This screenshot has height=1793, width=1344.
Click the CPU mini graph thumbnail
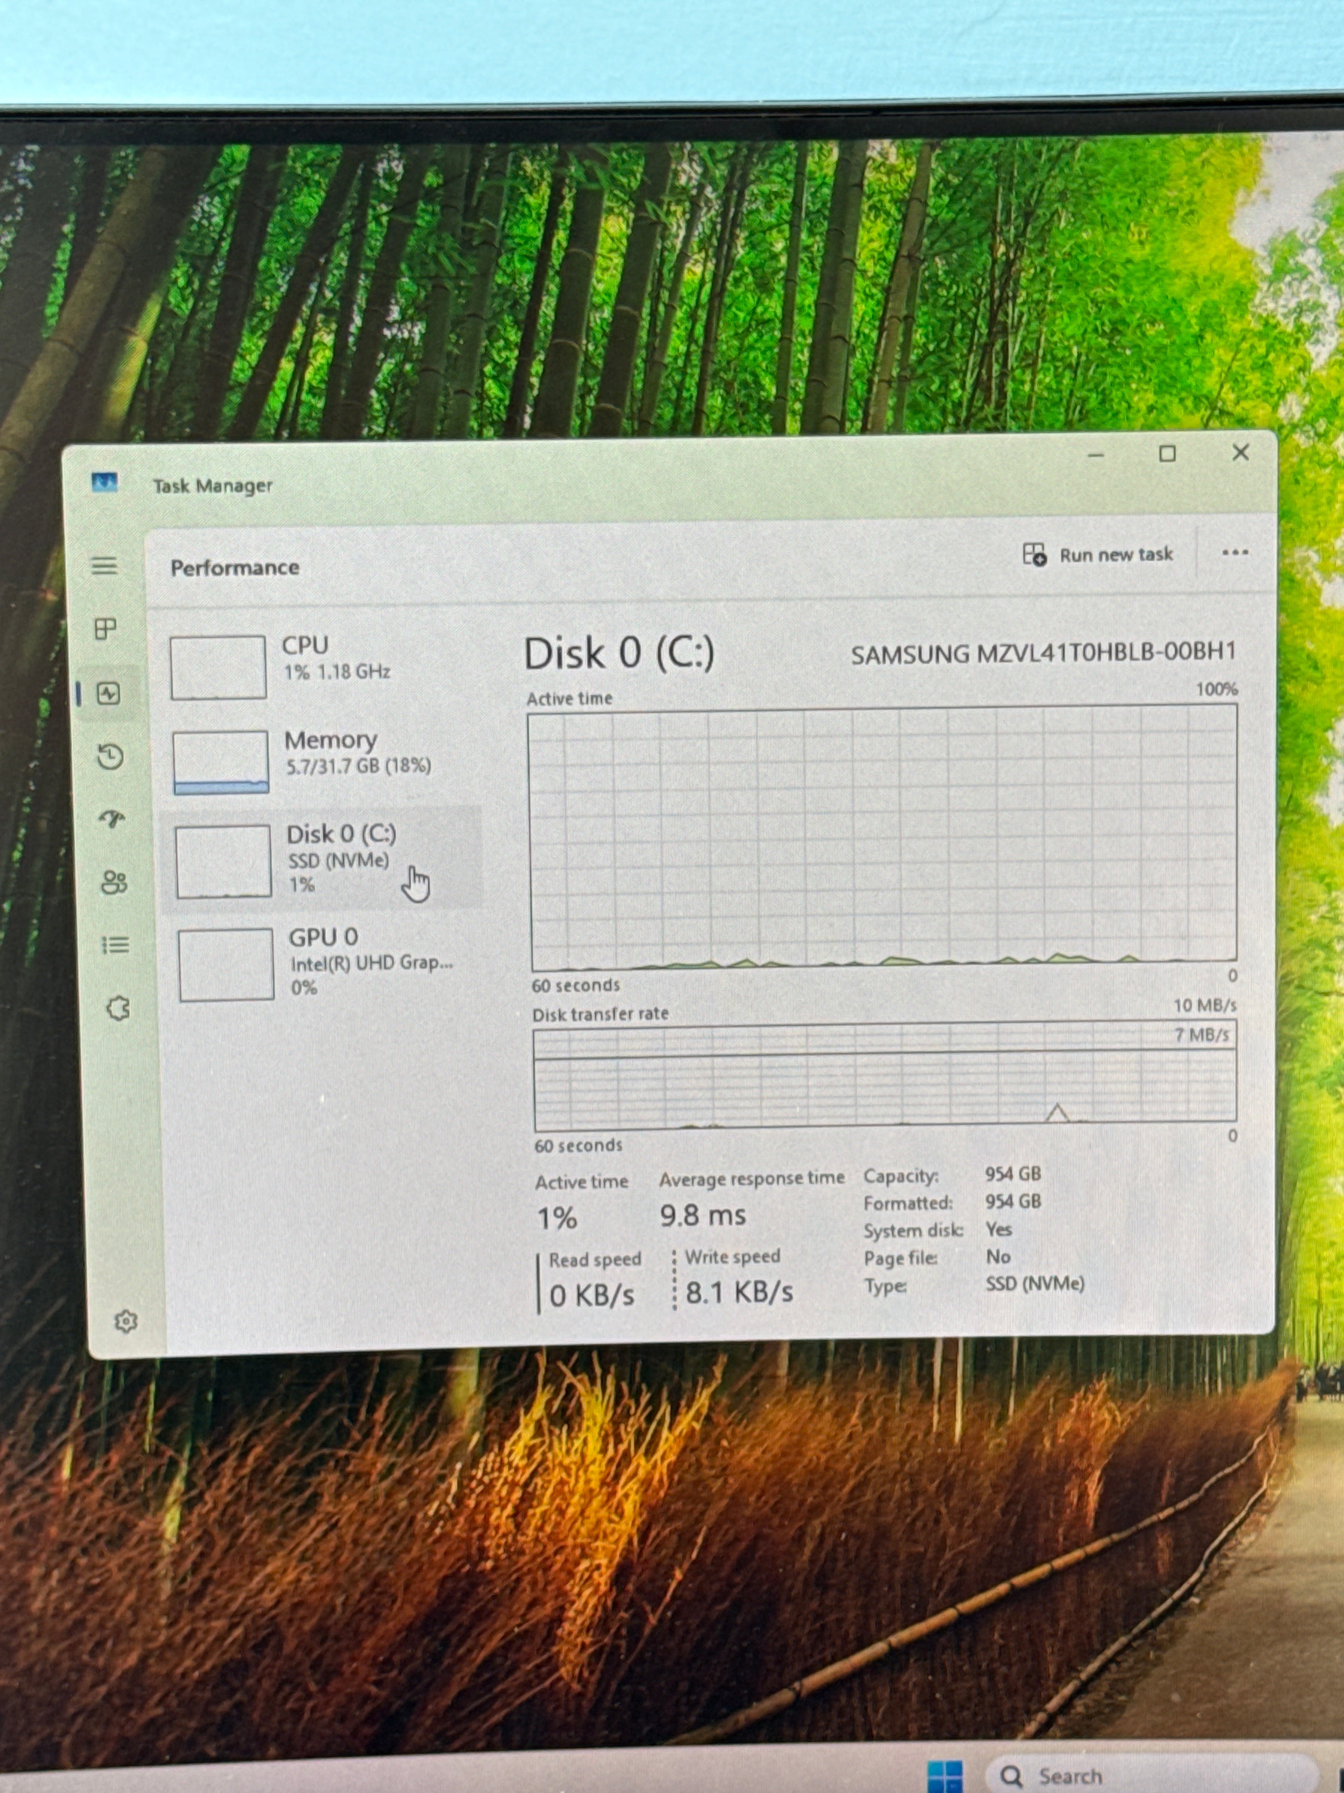(x=218, y=667)
